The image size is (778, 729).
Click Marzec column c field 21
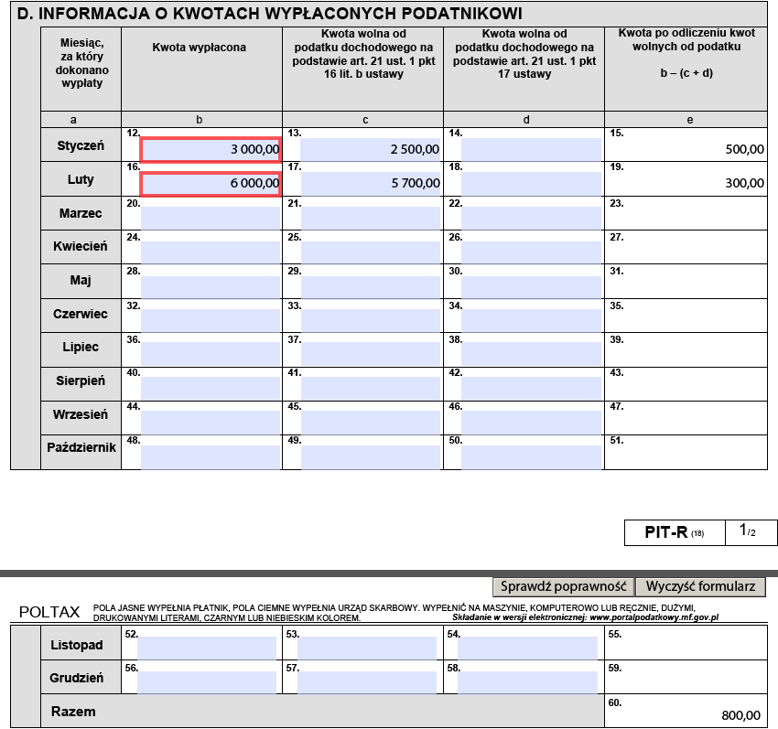tap(371, 218)
